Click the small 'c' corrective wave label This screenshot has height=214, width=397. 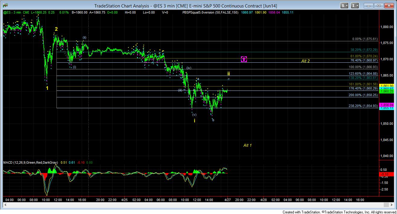pos(229,79)
